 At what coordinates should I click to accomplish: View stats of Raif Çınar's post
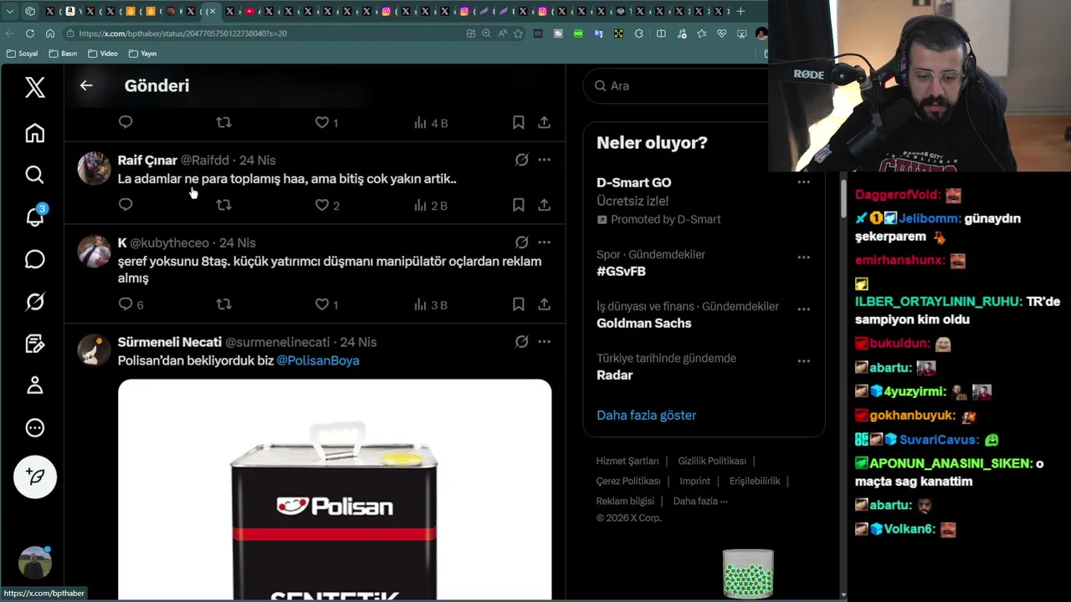coord(431,205)
